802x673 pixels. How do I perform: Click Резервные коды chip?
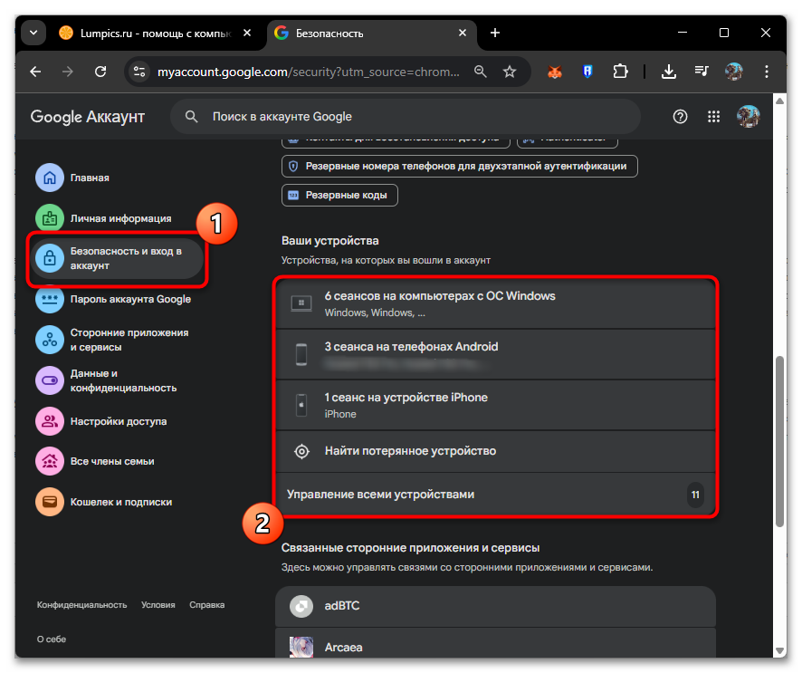(339, 195)
